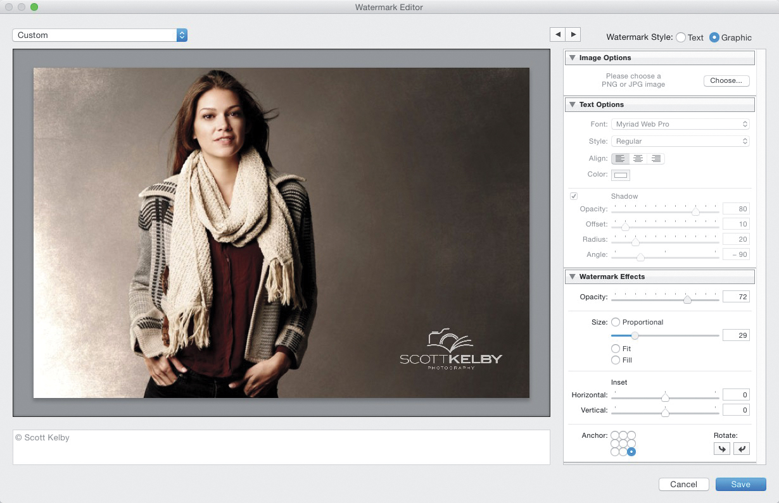Set anchor to bottom-right point

(x=631, y=452)
